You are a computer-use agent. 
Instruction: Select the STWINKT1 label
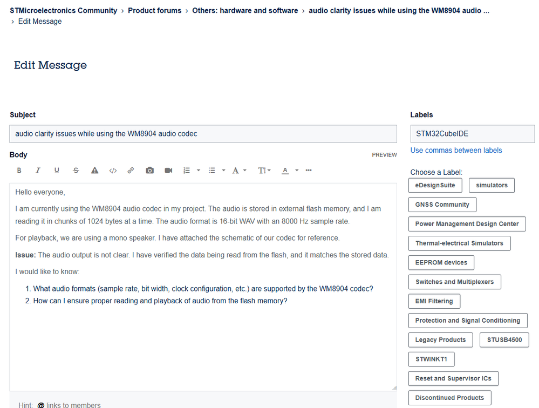click(432, 359)
